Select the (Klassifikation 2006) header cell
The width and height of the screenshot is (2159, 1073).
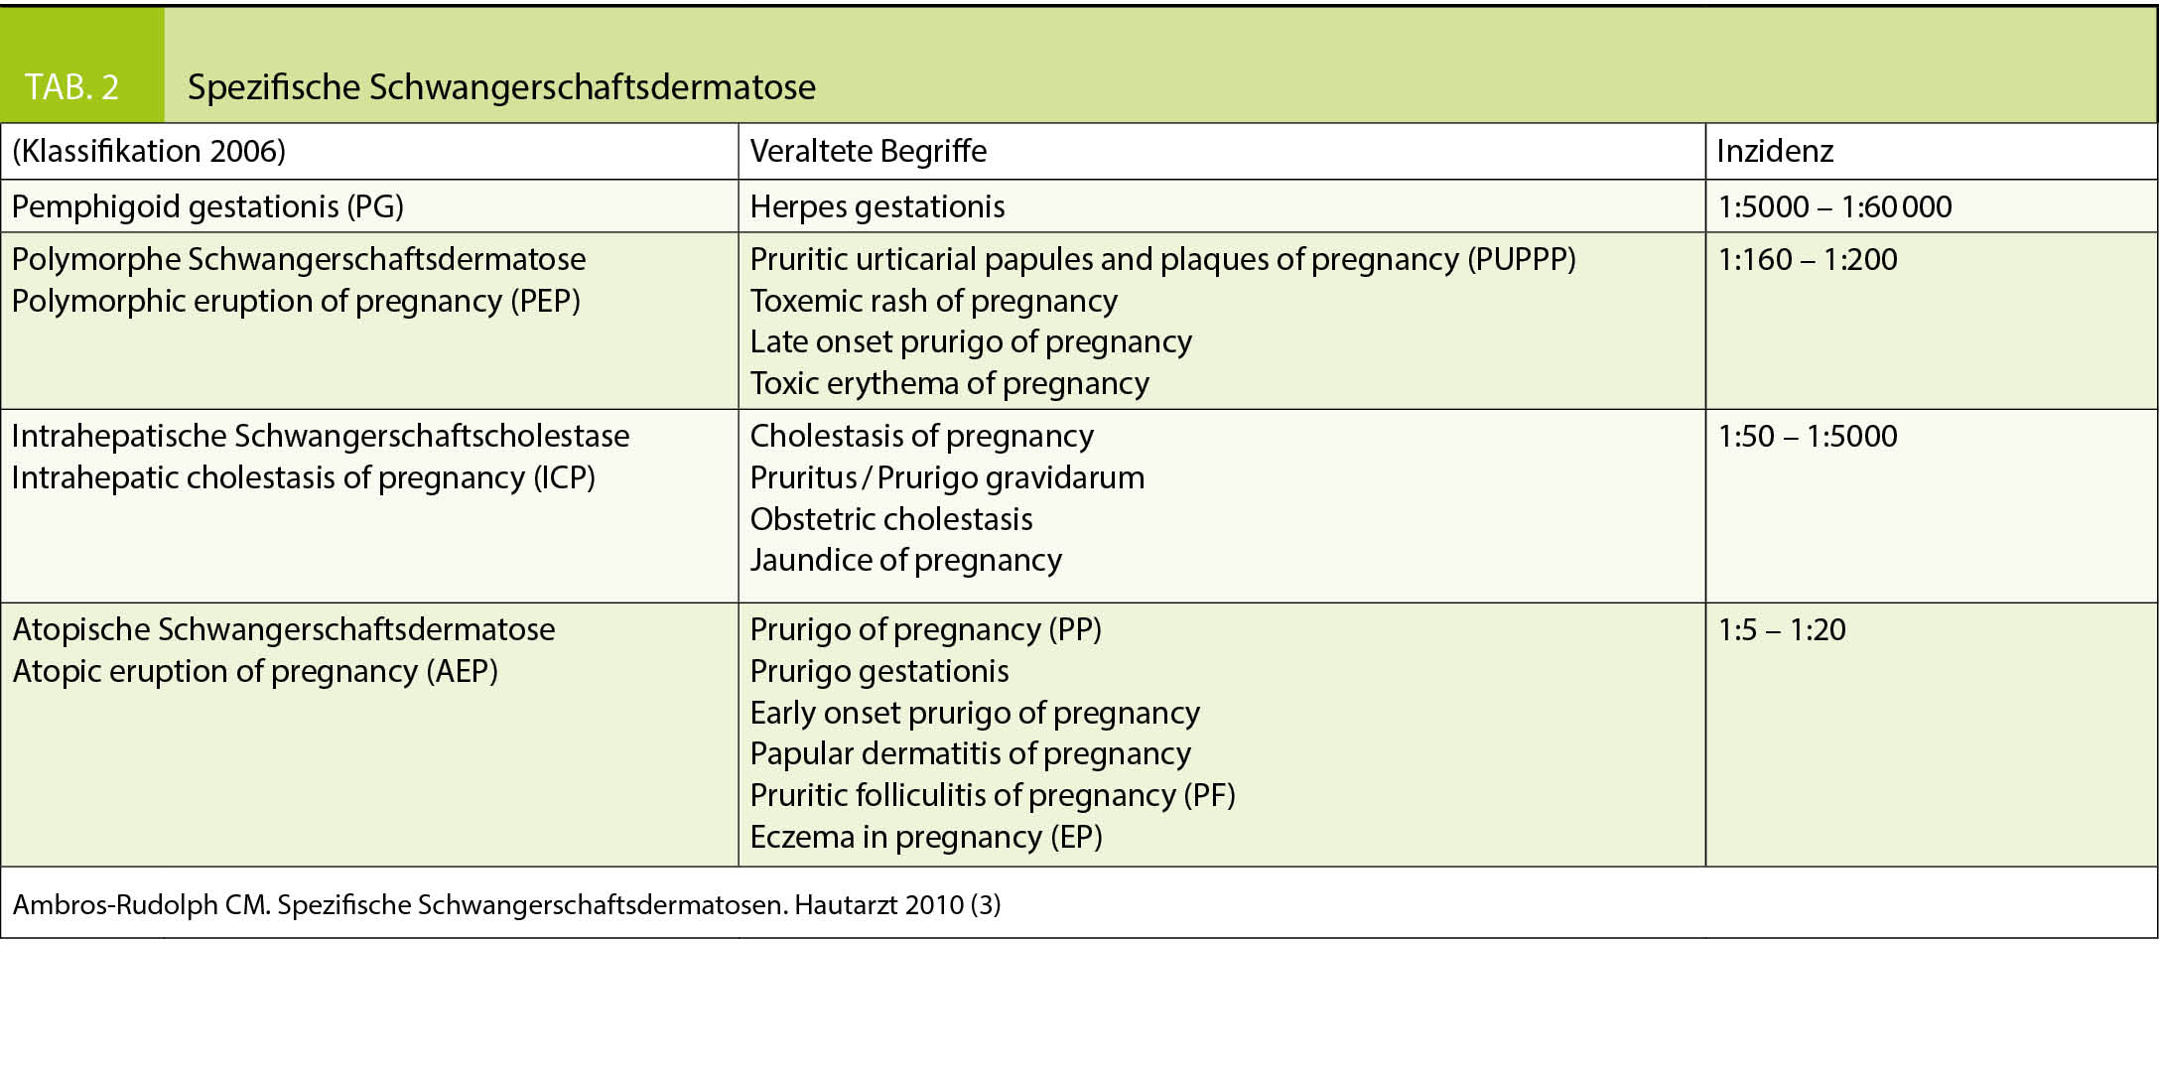click(149, 151)
